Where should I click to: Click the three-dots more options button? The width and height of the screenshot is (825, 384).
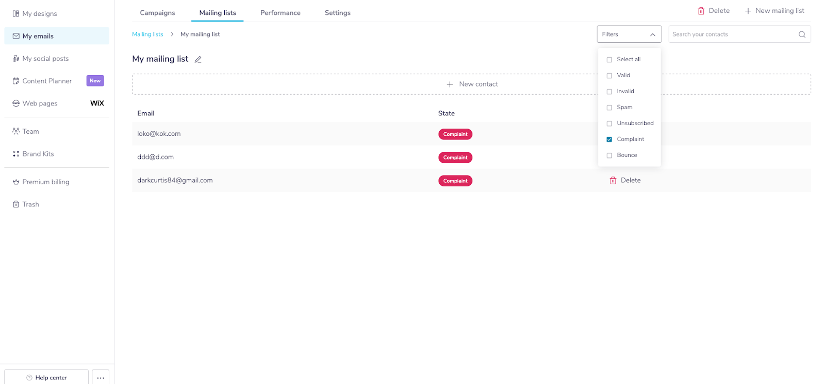101,377
